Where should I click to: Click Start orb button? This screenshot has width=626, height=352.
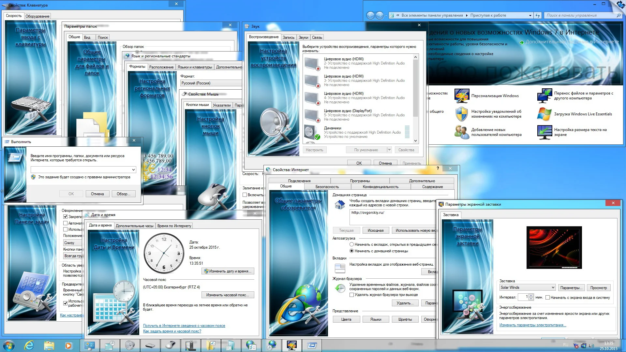(9, 345)
